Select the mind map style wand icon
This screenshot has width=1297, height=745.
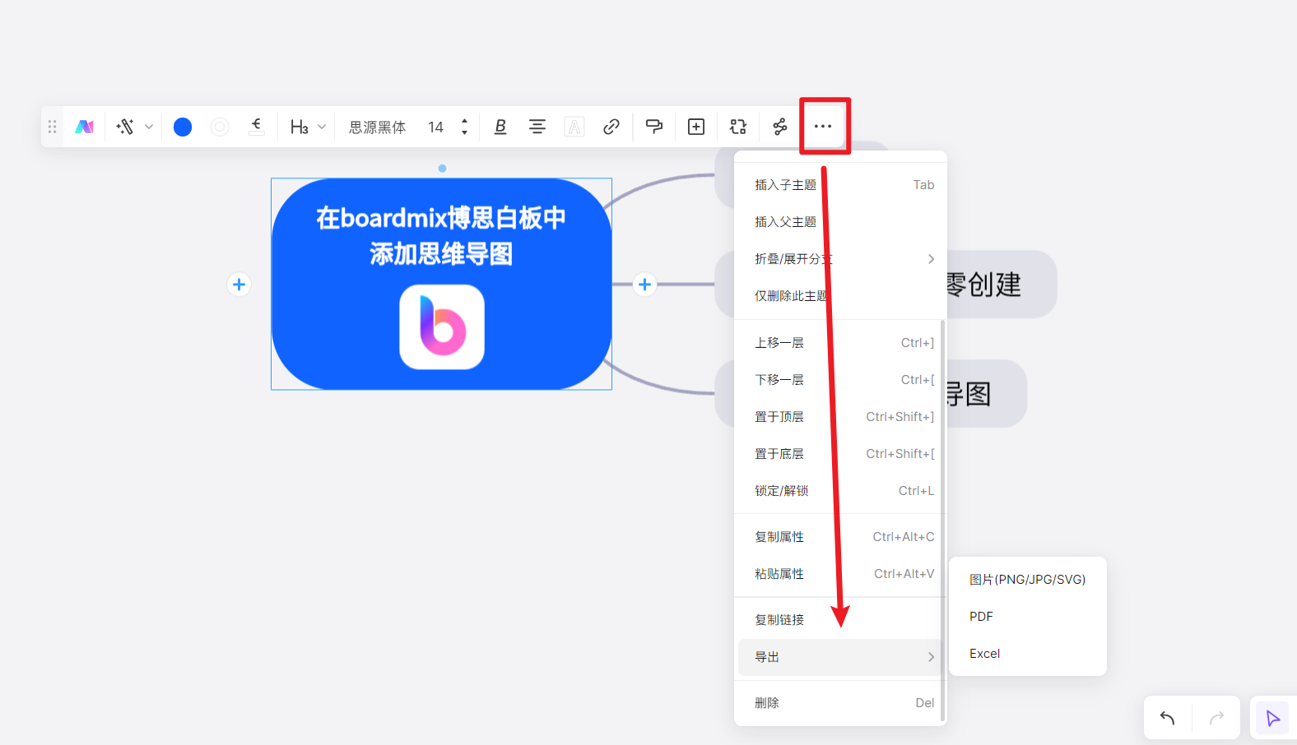(x=126, y=127)
